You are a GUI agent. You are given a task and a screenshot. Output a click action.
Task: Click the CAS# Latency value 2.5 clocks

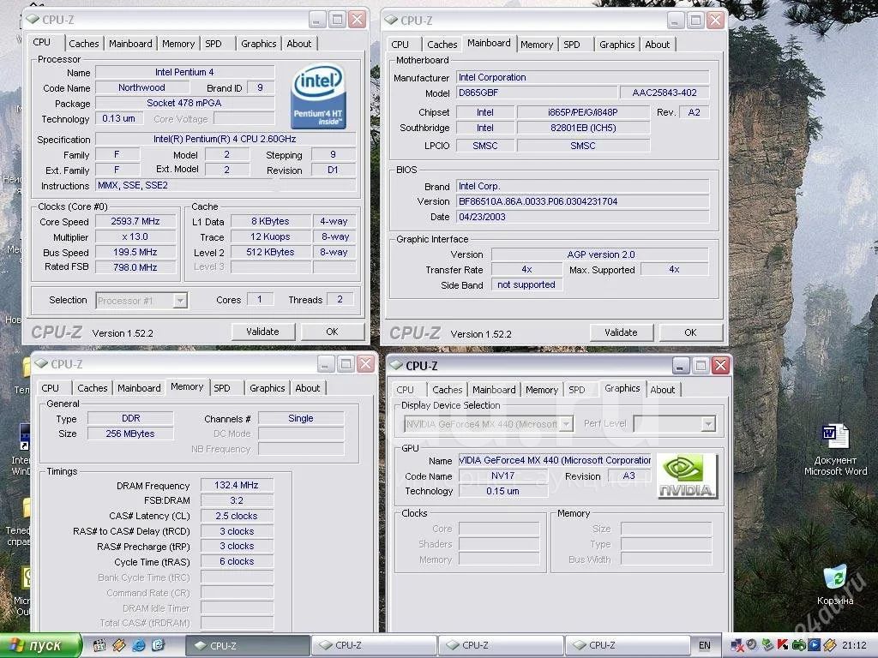pos(237,516)
